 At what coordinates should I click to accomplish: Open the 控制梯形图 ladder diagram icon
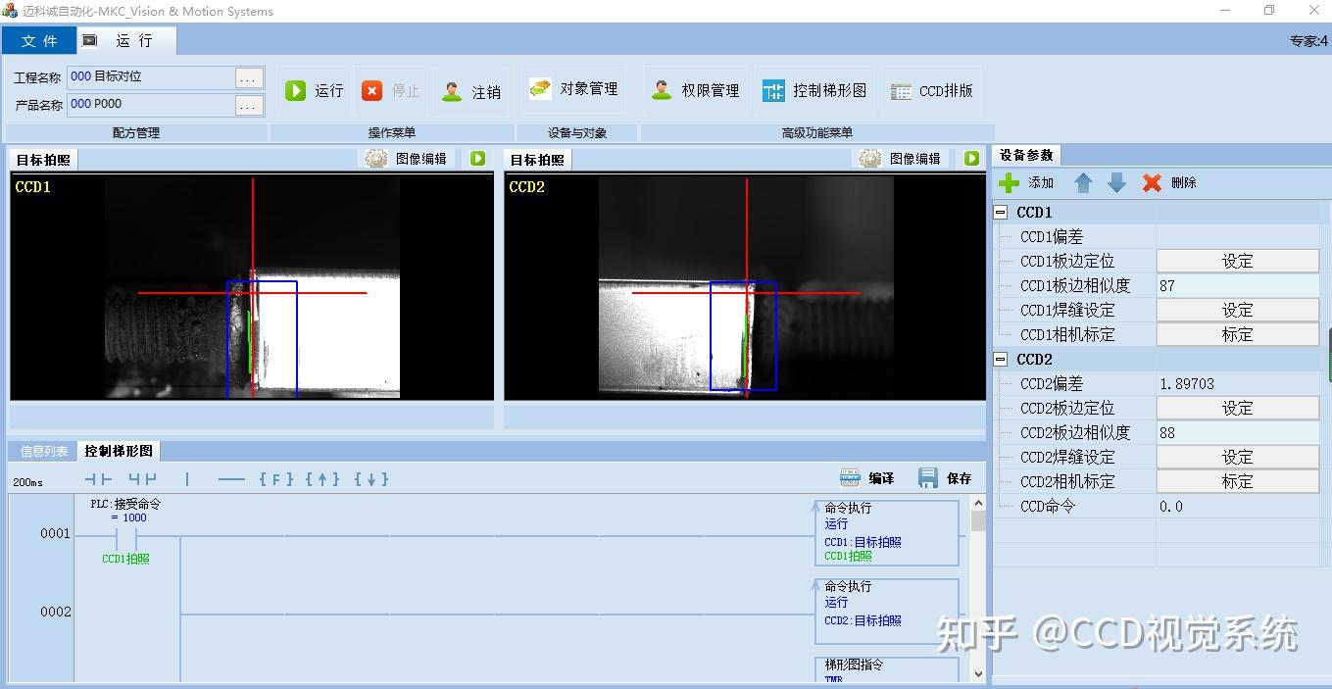[773, 91]
